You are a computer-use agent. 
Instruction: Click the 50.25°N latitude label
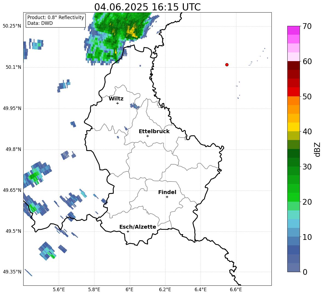coord(12,26)
